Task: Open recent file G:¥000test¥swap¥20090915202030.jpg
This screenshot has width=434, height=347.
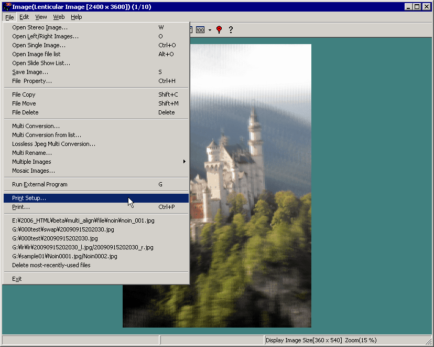Action: 96,229
